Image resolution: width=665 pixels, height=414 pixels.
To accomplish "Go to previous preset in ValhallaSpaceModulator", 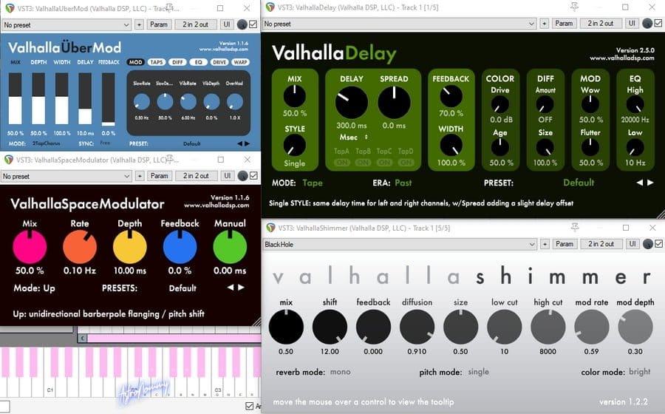I will point(231,288).
